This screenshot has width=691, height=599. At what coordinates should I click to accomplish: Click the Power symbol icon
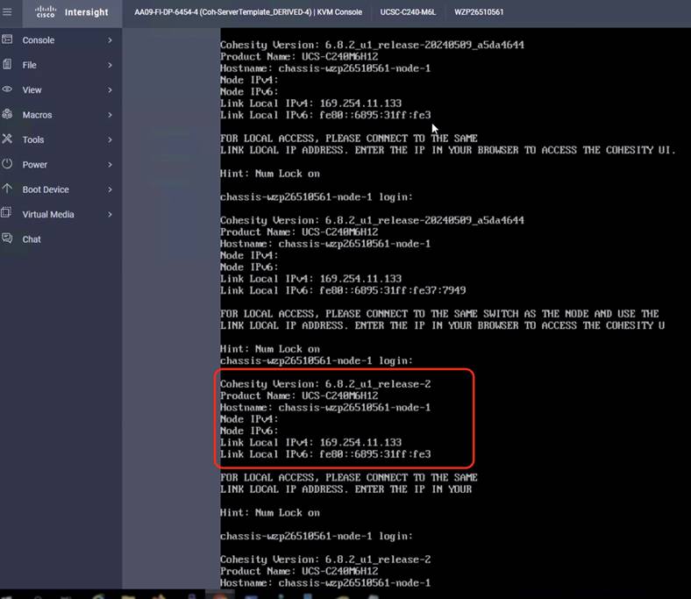[7, 164]
